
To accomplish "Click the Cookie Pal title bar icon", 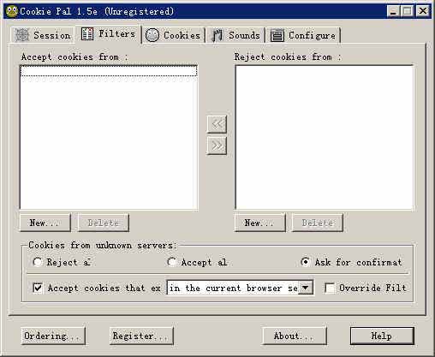I will click(x=12, y=11).
